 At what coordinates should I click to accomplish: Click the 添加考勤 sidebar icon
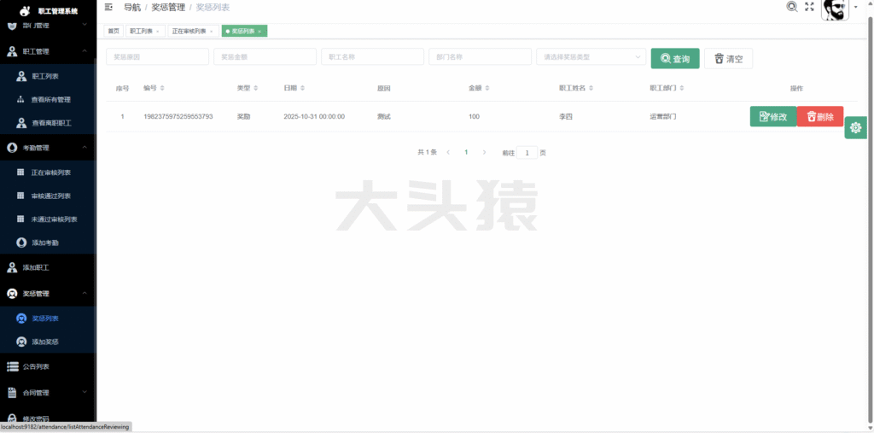[x=21, y=243]
